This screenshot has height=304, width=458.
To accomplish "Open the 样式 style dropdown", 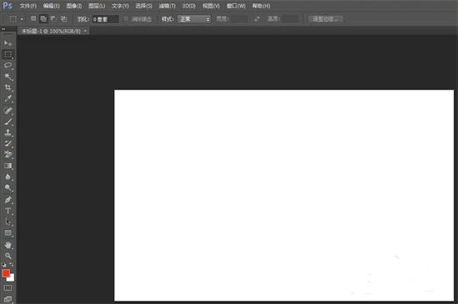I will 194,19.
